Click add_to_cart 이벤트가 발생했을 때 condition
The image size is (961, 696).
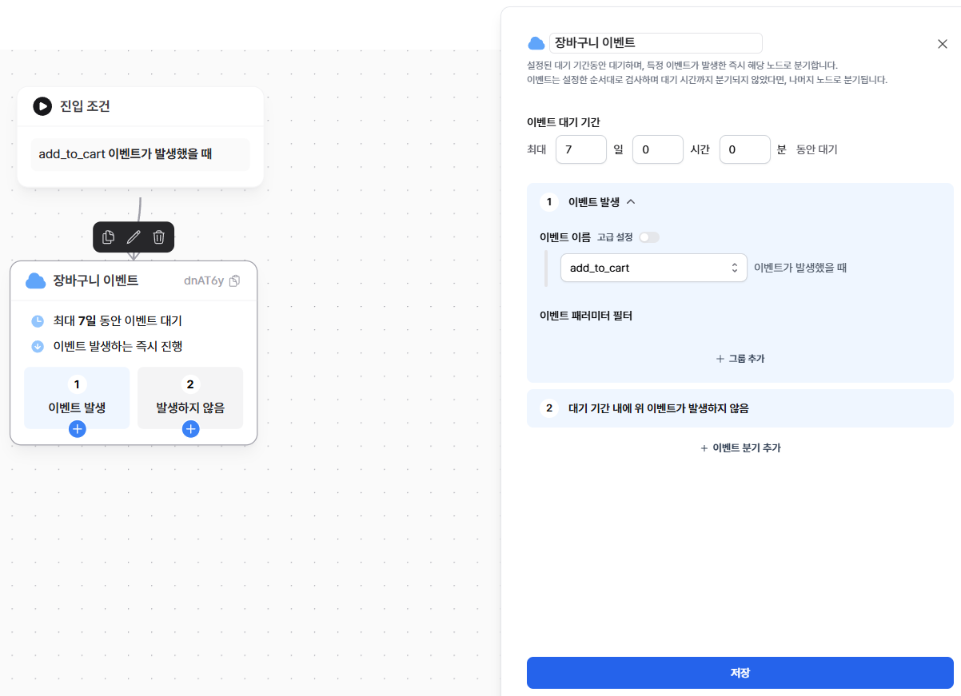pos(140,154)
